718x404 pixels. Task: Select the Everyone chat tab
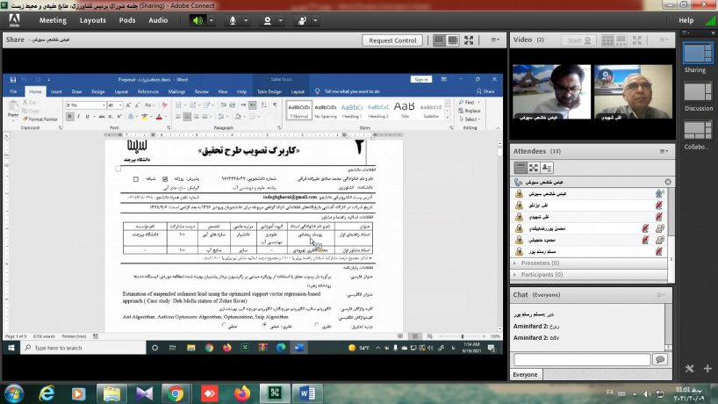(x=526, y=374)
